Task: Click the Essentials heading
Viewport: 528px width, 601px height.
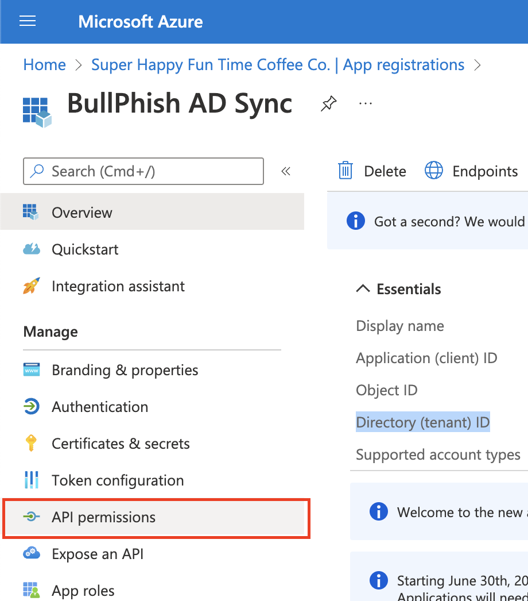Action: [409, 289]
